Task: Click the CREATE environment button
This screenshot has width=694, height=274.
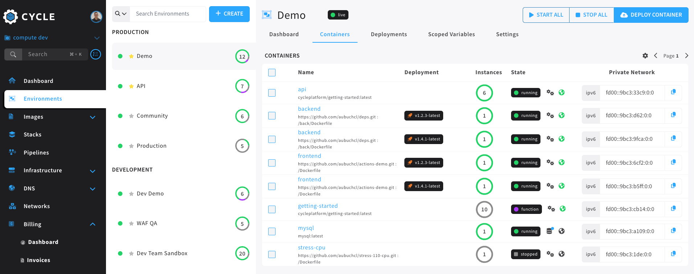Action: (229, 14)
